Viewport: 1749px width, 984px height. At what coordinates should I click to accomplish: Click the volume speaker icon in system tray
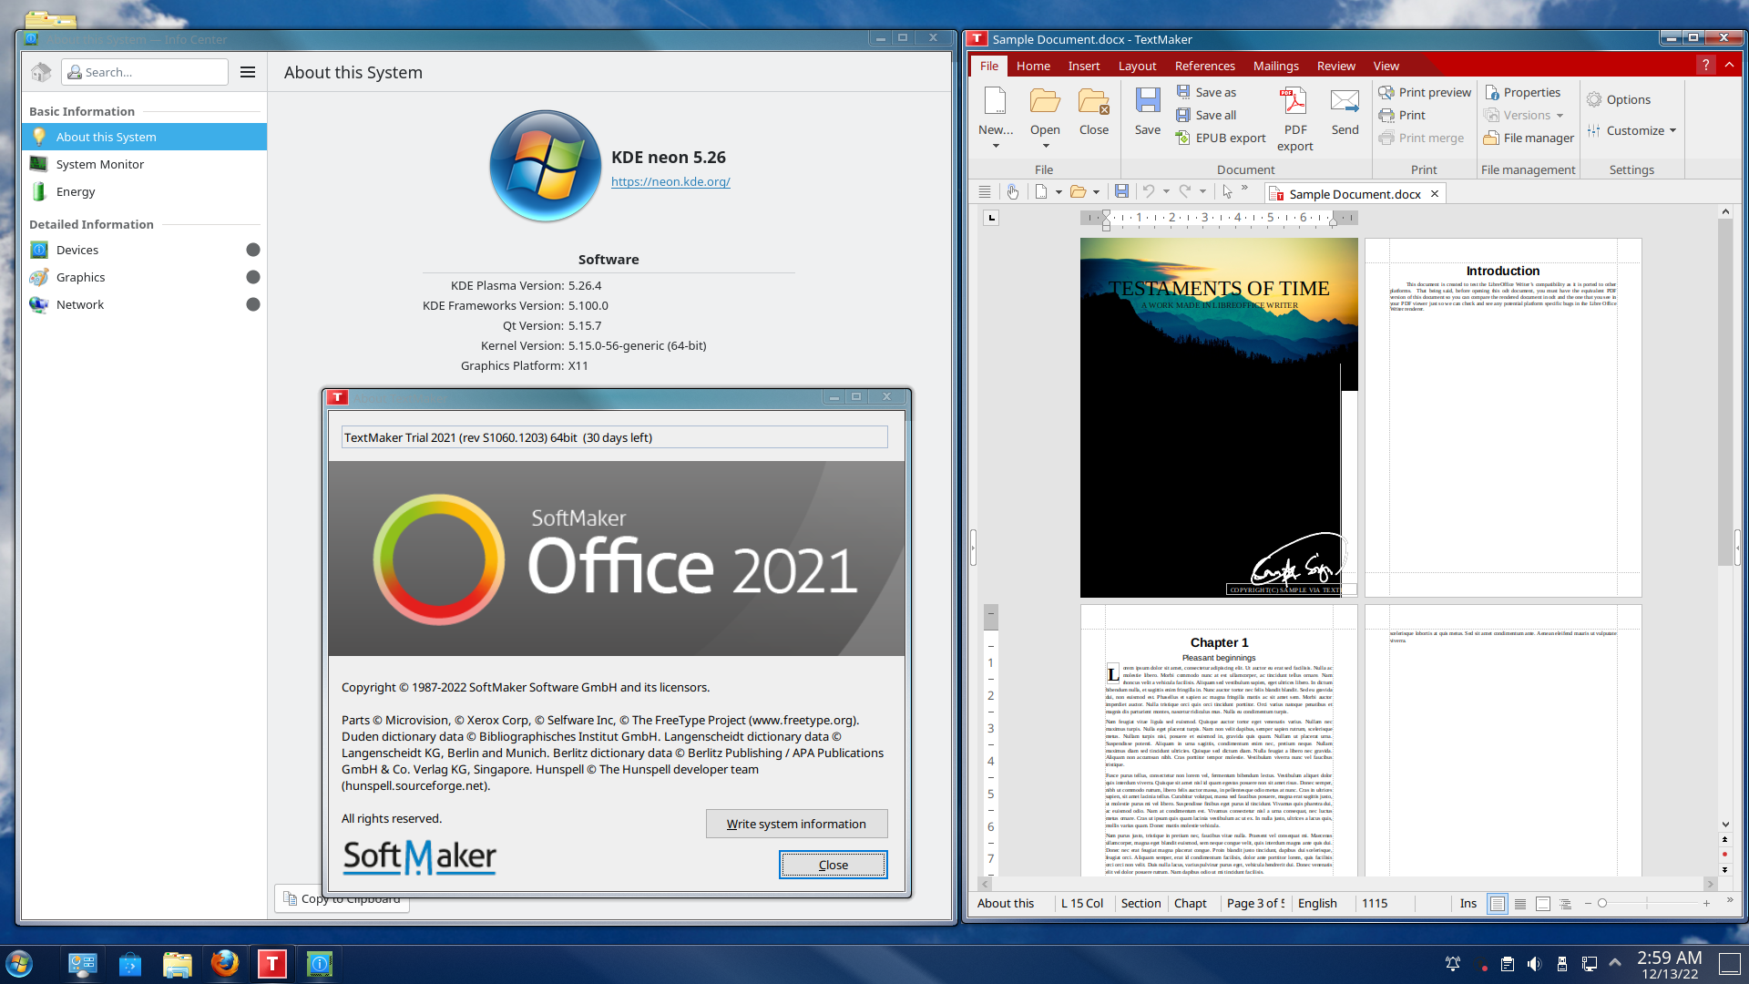[1534, 964]
